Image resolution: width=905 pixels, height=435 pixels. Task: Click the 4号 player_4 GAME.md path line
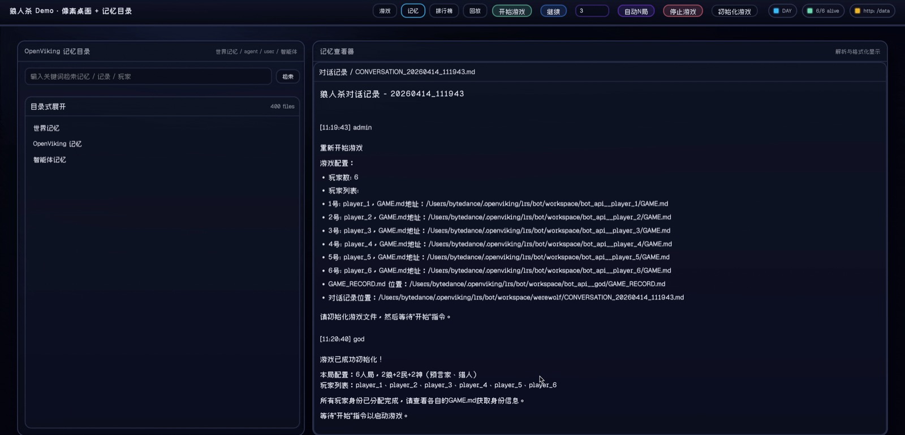pos(500,244)
